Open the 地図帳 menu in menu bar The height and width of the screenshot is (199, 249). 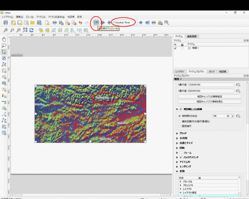point(71,17)
